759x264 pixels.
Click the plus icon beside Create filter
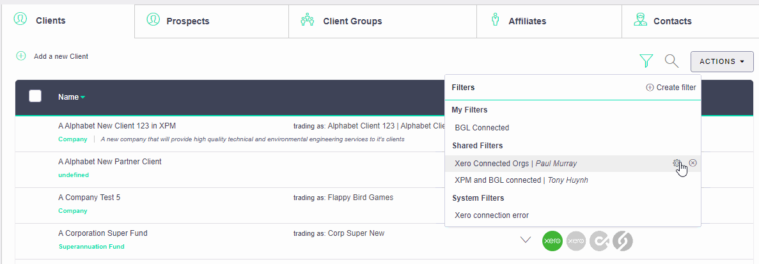650,88
